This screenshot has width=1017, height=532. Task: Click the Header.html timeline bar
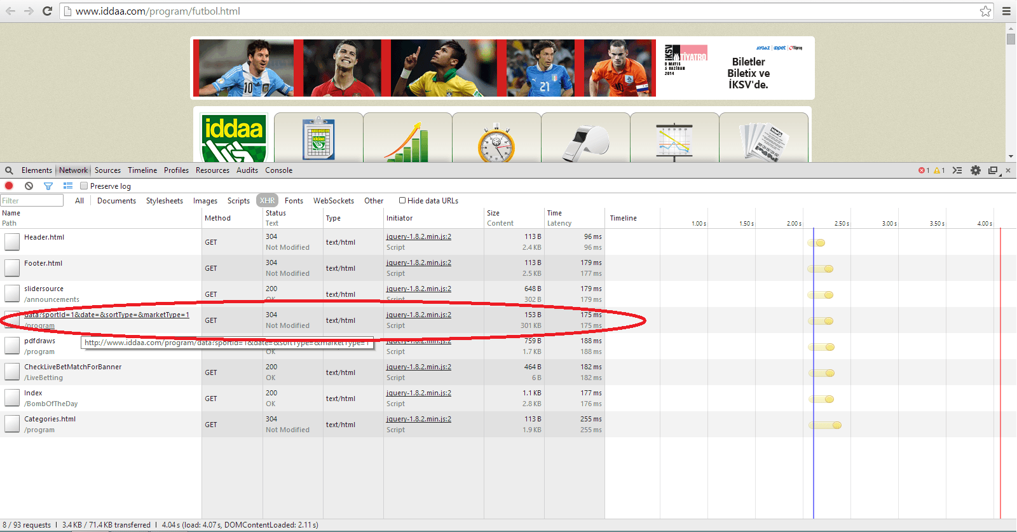(816, 243)
